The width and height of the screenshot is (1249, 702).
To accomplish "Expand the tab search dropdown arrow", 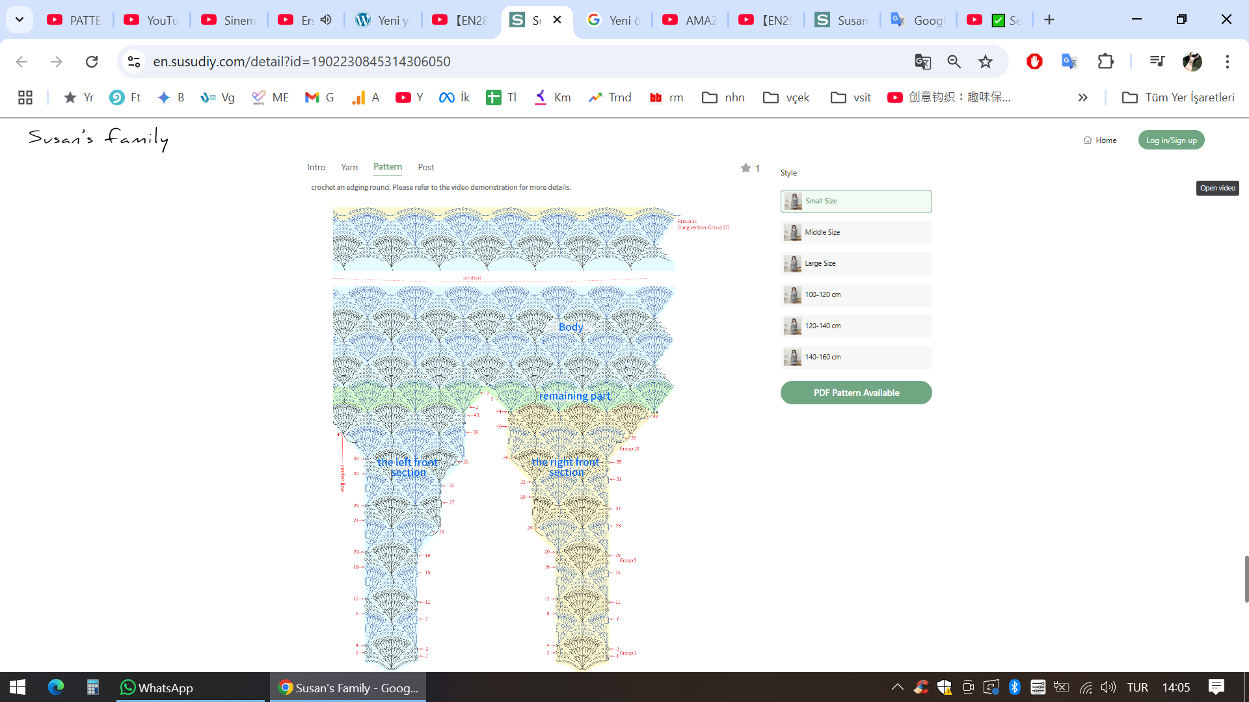I will click(20, 19).
